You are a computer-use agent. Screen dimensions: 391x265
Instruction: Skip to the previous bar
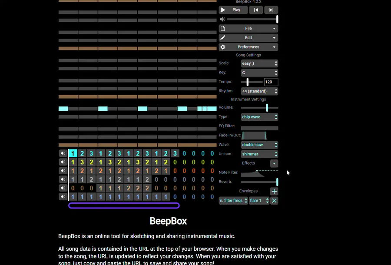256,10
